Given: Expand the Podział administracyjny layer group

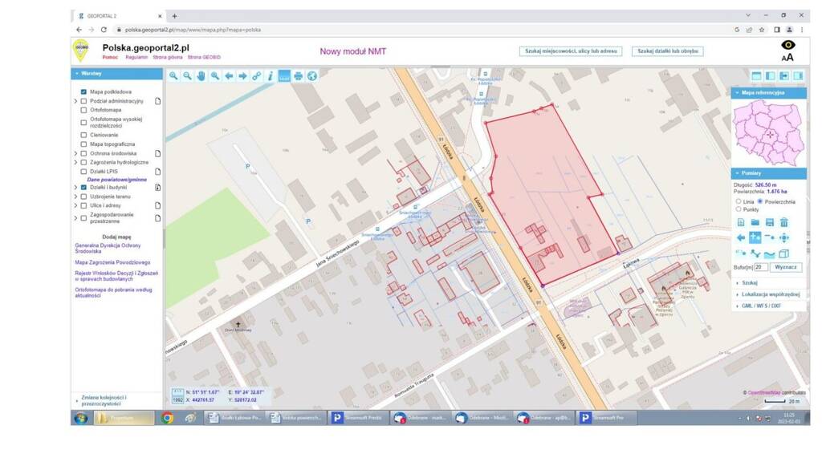Looking at the screenshot, I should tap(75, 101).
